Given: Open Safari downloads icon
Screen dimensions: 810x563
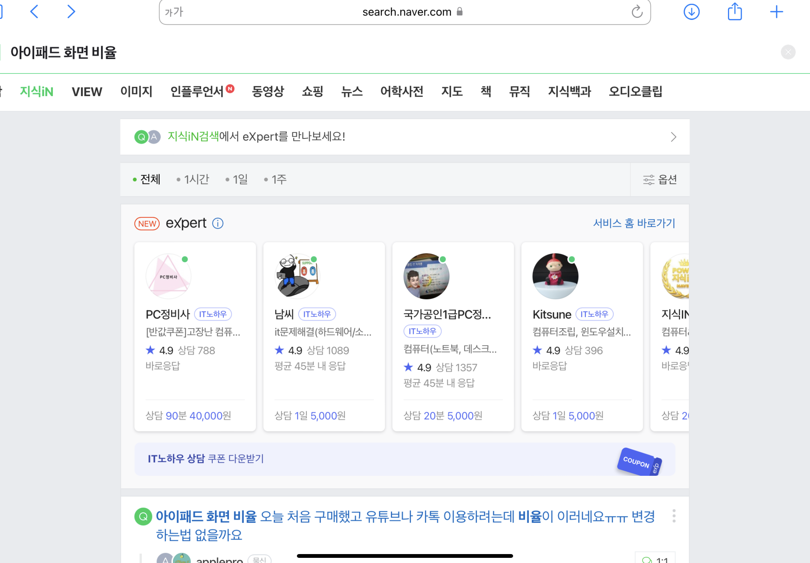Looking at the screenshot, I should (x=691, y=12).
